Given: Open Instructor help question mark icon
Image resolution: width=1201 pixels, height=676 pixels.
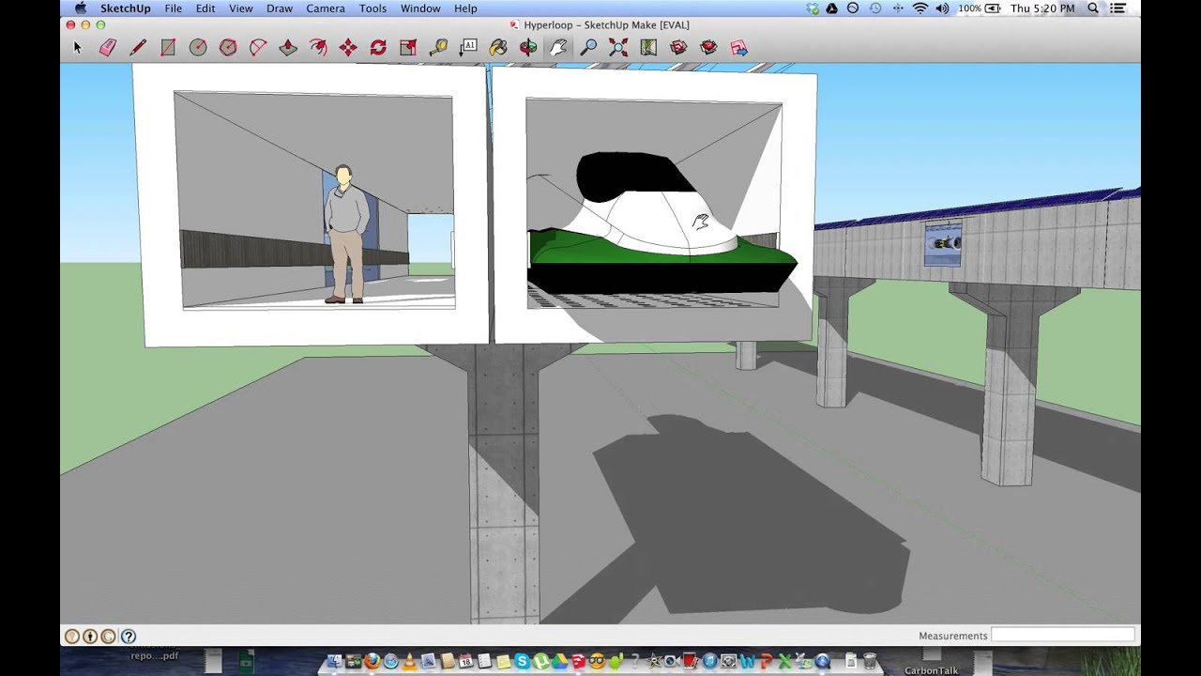Looking at the screenshot, I should tap(129, 636).
